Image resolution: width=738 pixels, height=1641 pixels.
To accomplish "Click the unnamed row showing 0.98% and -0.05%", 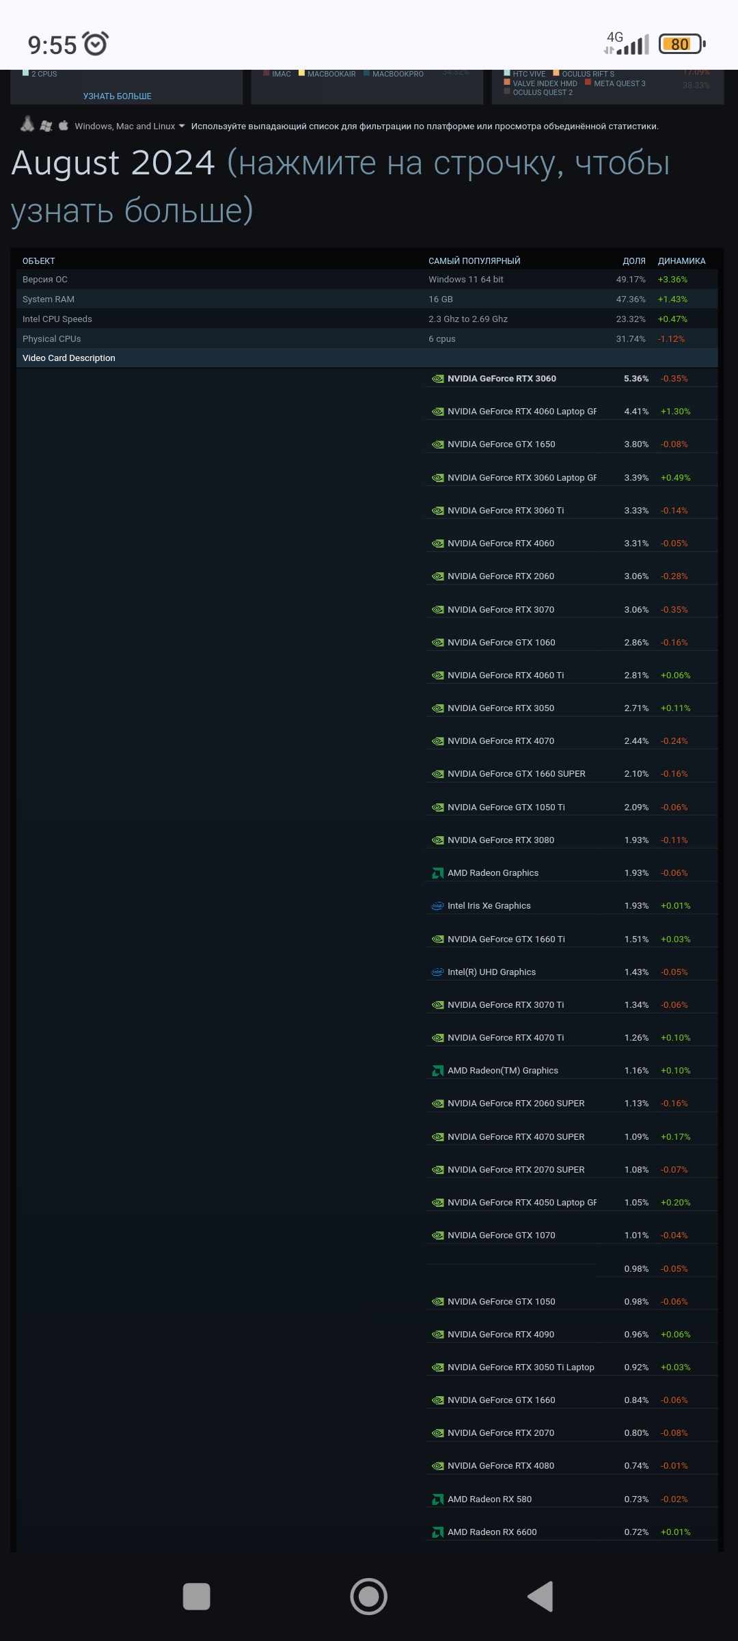I will point(571,1269).
